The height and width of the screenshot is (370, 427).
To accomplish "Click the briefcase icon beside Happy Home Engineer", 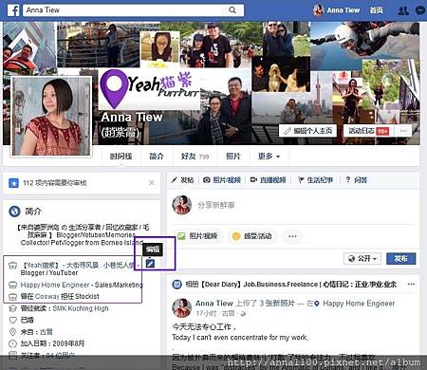I will [12, 285].
